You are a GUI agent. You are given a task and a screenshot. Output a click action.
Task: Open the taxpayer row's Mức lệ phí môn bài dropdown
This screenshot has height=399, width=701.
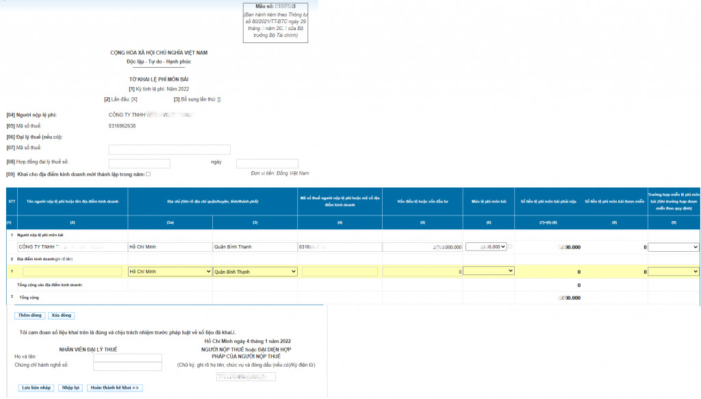[x=485, y=246]
